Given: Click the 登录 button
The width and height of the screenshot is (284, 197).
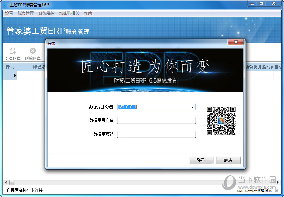Looking at the screenshot, I should [x=201, y=160].
